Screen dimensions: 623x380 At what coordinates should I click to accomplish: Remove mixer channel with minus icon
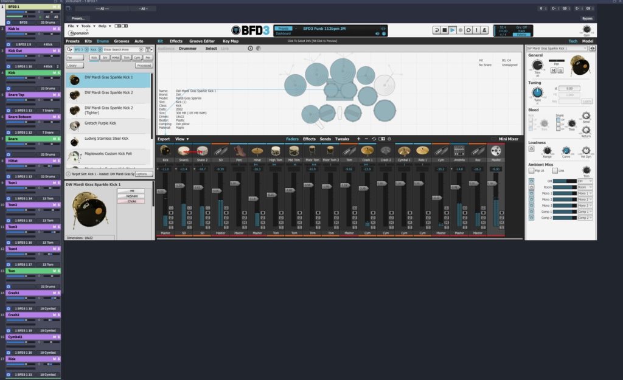coord(366,139)
